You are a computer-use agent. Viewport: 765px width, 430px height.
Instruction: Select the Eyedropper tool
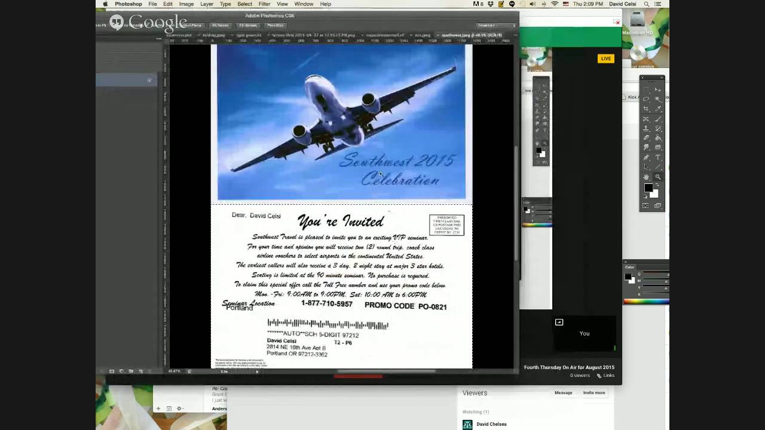[x=658, y=108]
